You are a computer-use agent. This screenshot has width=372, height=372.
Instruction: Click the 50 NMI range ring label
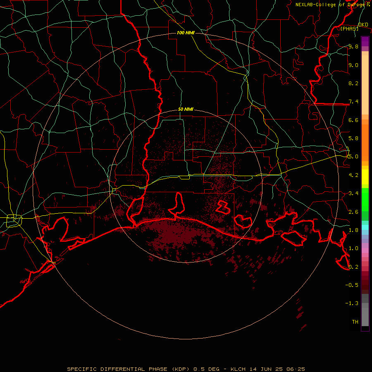(186, 110)
